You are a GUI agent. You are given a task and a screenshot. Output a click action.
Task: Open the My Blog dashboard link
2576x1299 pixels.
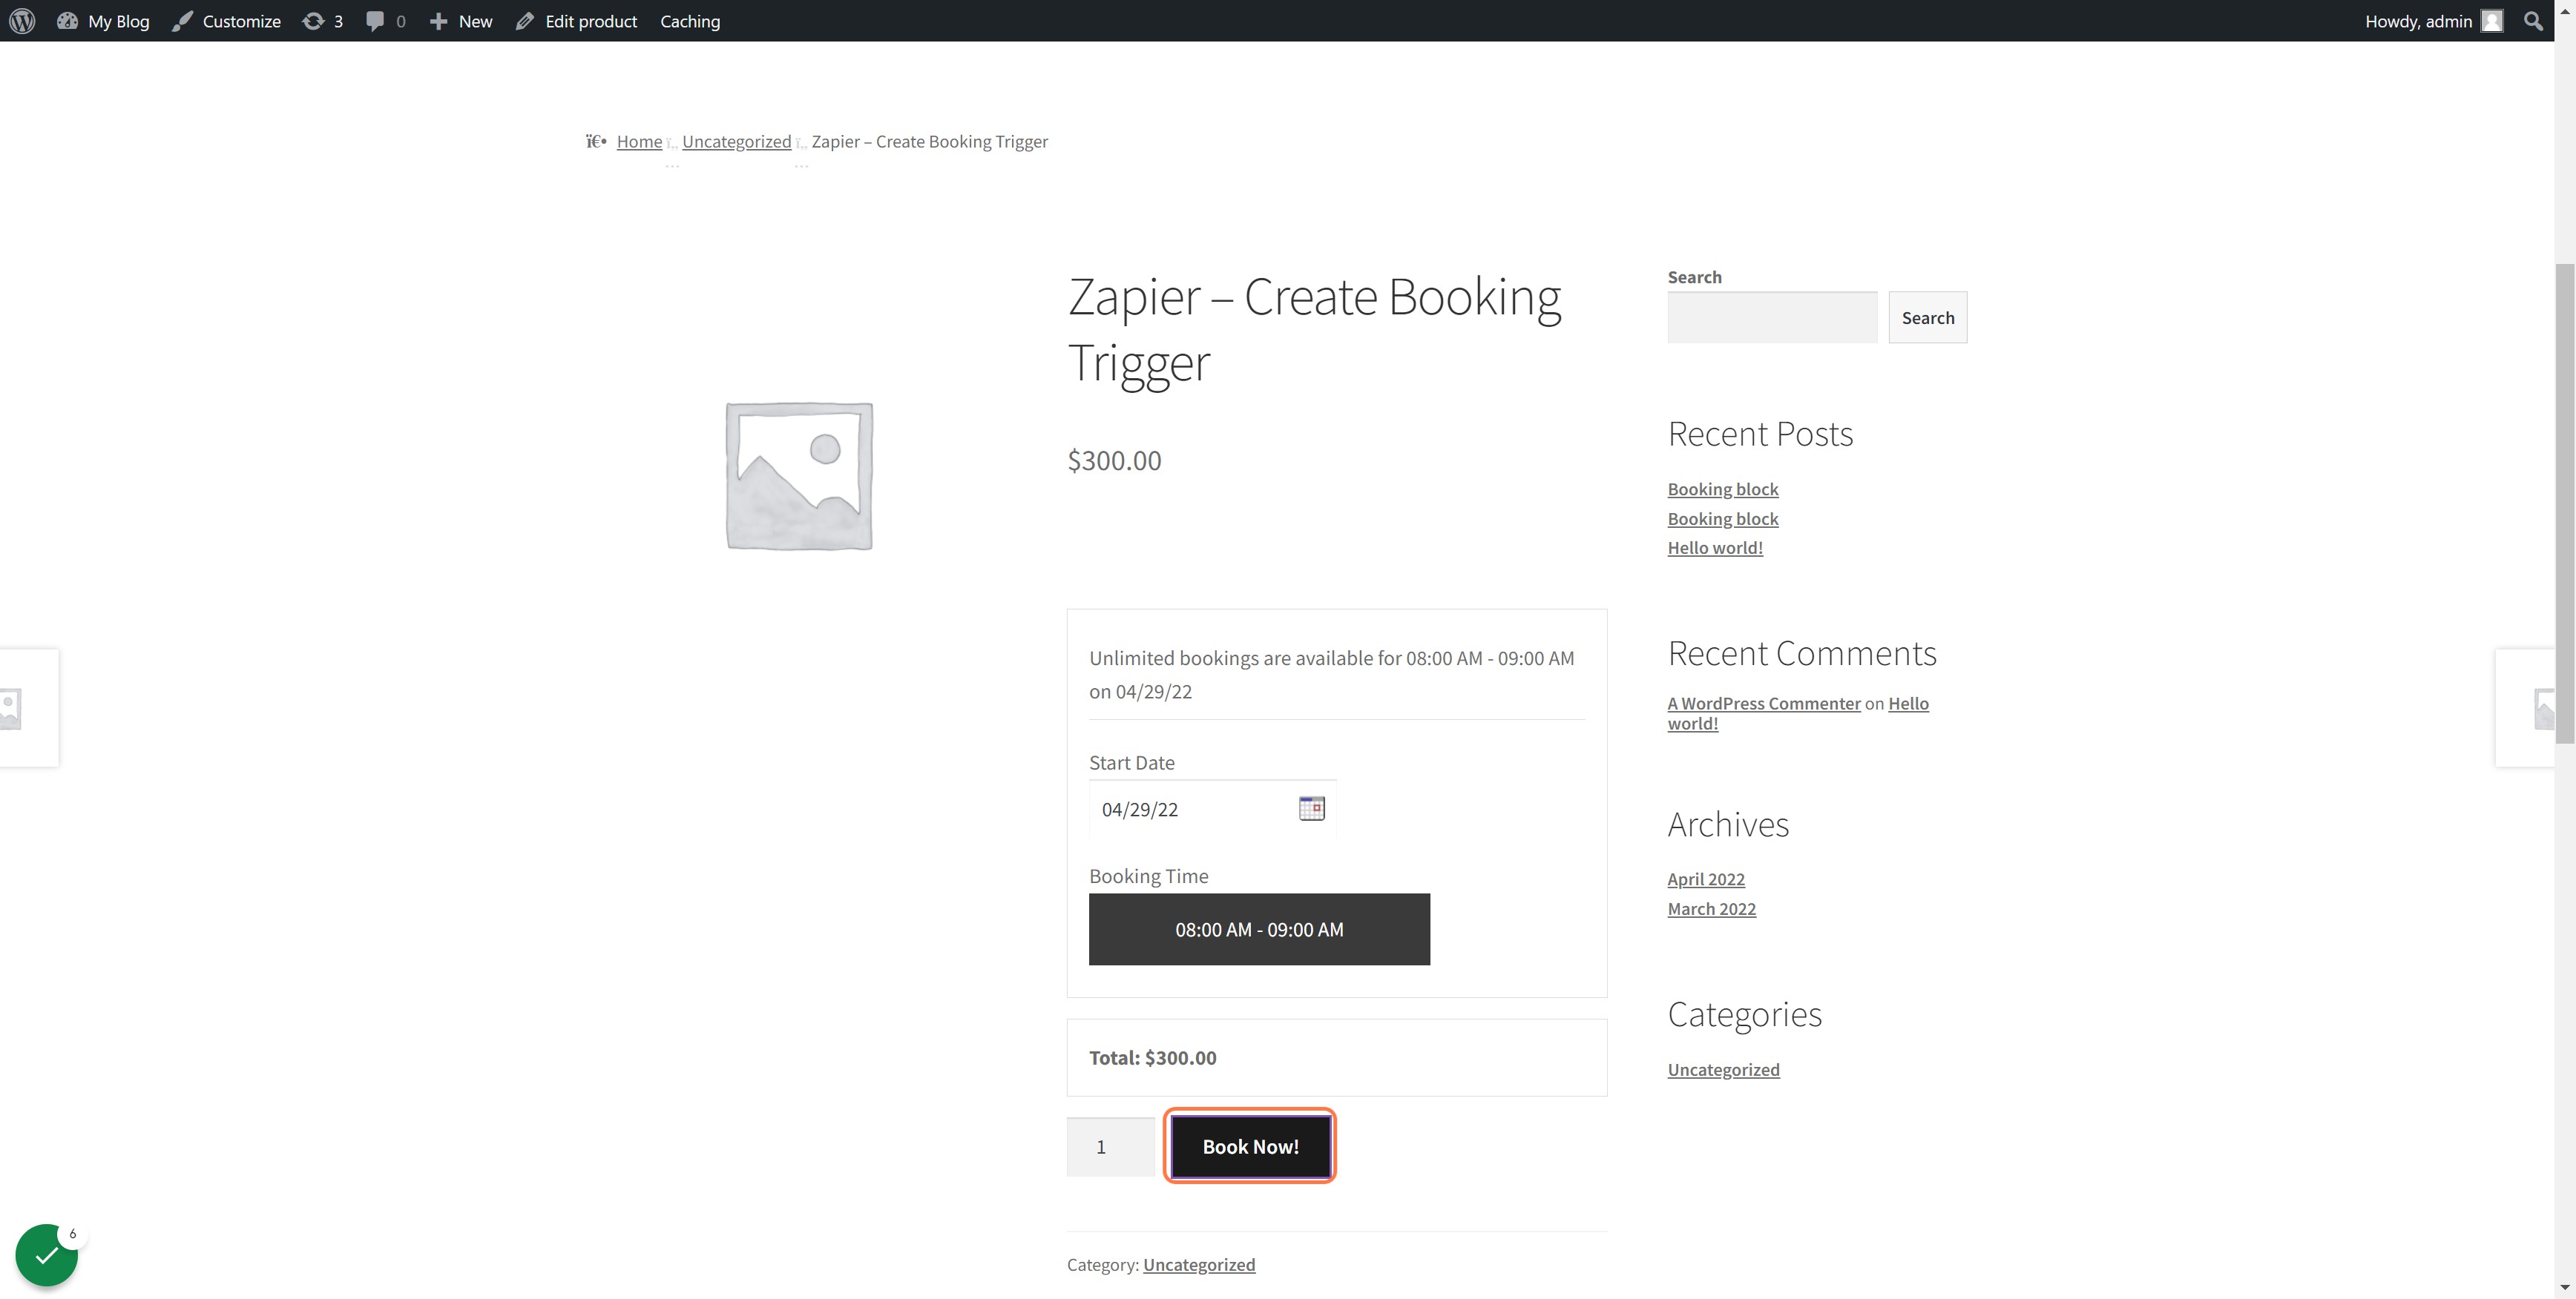pos(103,21)
